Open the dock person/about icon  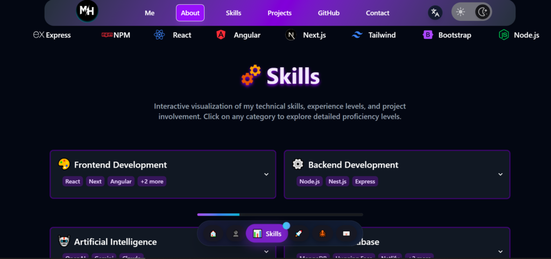pyautogui.click(x=236, y=234)
